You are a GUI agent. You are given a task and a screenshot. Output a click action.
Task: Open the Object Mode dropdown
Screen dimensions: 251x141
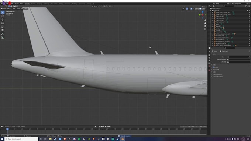pos(6,8)
